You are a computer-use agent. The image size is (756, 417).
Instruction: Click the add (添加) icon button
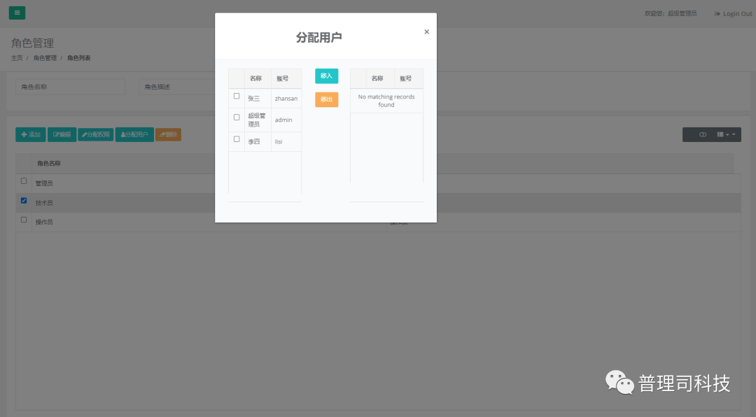31,134
